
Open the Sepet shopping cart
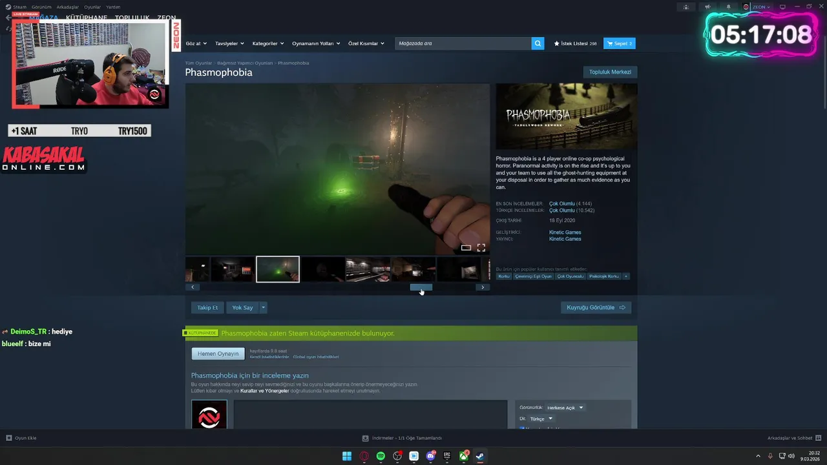[x=620, y=43]
